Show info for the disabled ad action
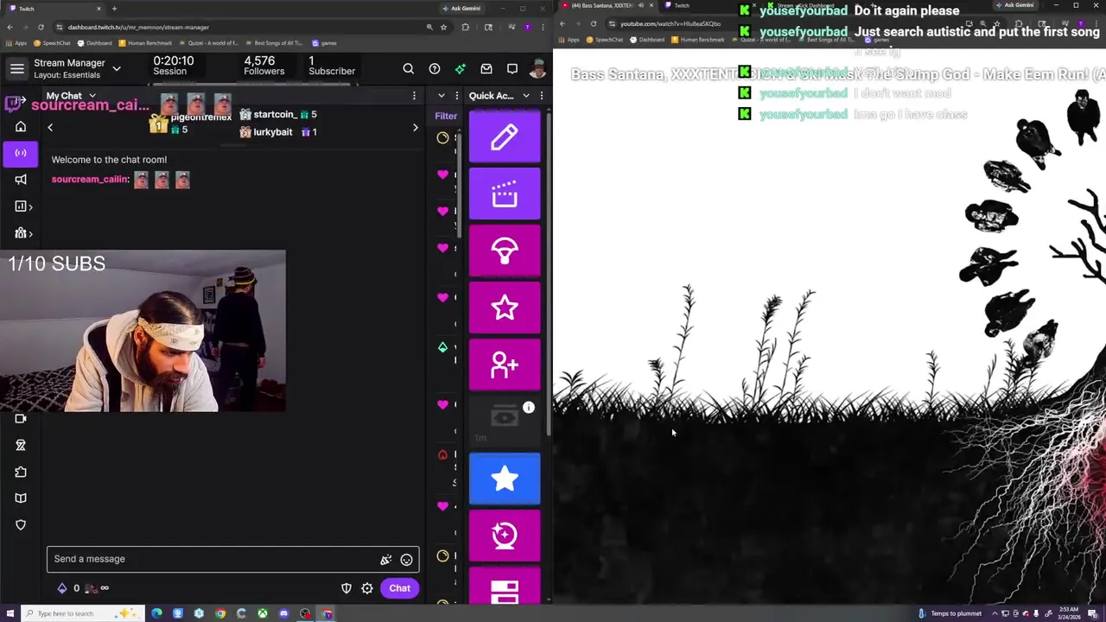 [529, 407]
